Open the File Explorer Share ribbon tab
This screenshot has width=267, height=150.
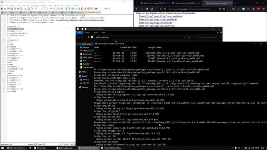[96, 32]
